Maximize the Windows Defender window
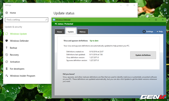169x101 pixels. [156, 20]
